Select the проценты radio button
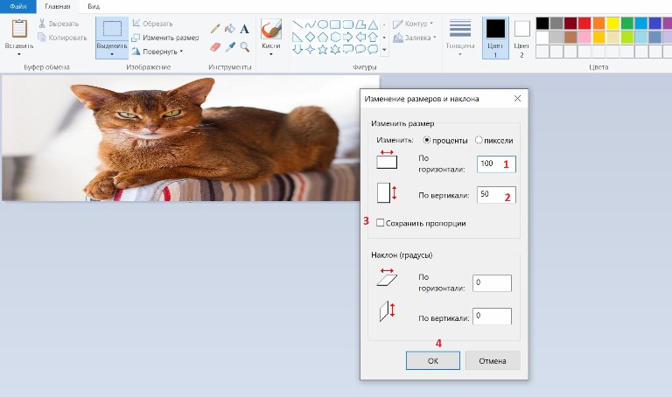672x397 pixels. tap(428, 140)
